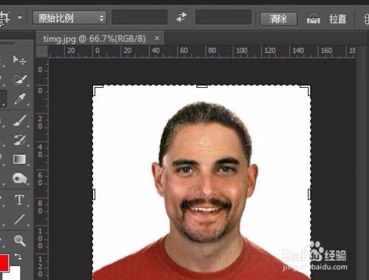This screenshot has height=280, width=369.
Task: Select the Horizontal Type tool
Action: (x=19, y=200)
